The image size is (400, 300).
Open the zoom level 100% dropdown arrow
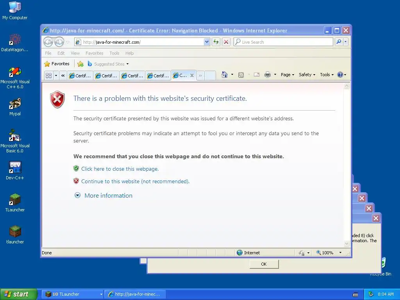pos(340,253)
